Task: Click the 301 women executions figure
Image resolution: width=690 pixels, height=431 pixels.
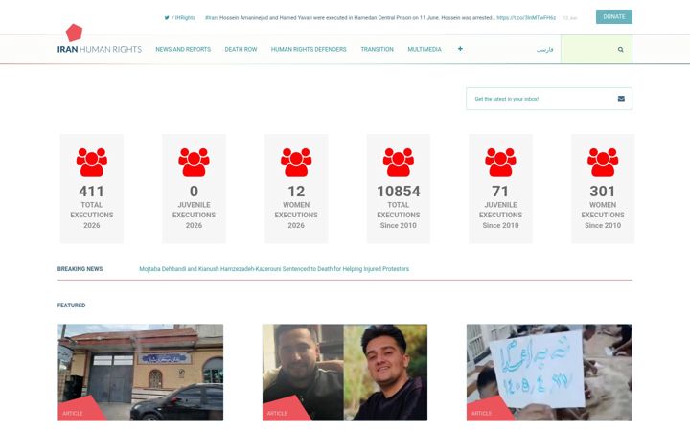Action: 603,192
